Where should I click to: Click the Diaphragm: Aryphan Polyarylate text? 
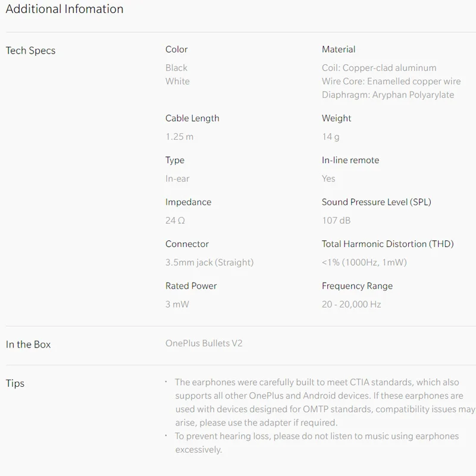tap(388, 95)
